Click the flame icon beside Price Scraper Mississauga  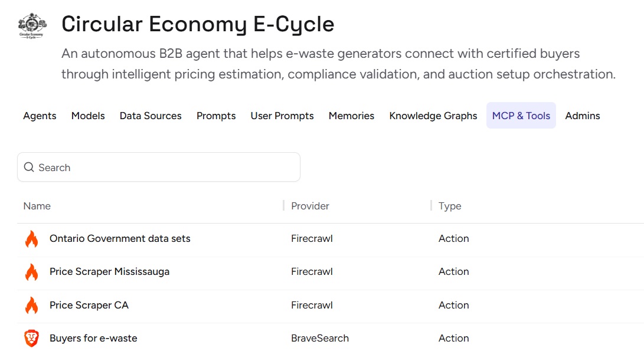31,272
